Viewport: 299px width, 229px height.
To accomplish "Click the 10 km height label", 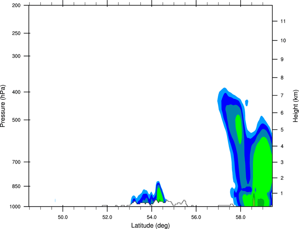I will click(283, 41).
